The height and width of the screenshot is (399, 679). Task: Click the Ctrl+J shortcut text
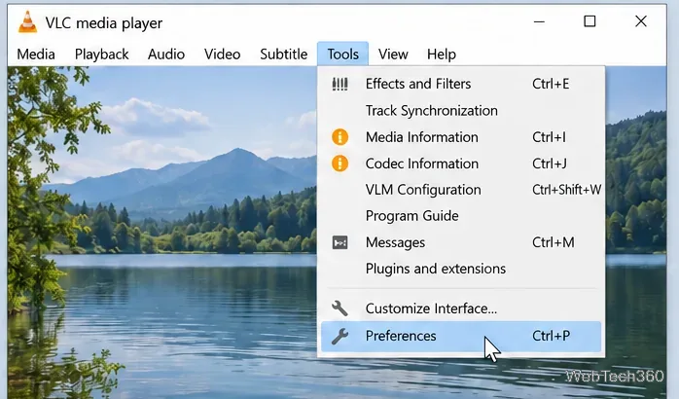click(x=549, y=163)
